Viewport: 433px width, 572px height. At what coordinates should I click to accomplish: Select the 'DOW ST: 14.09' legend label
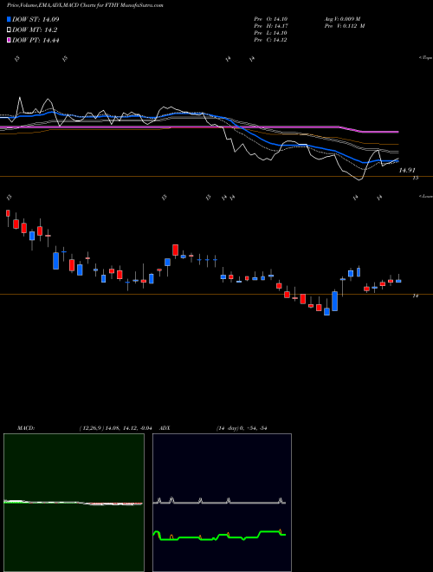[36, 19]
